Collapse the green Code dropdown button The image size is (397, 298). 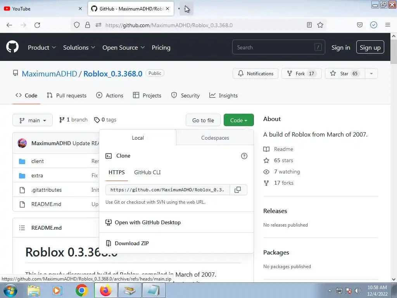[x=238, y=120]
